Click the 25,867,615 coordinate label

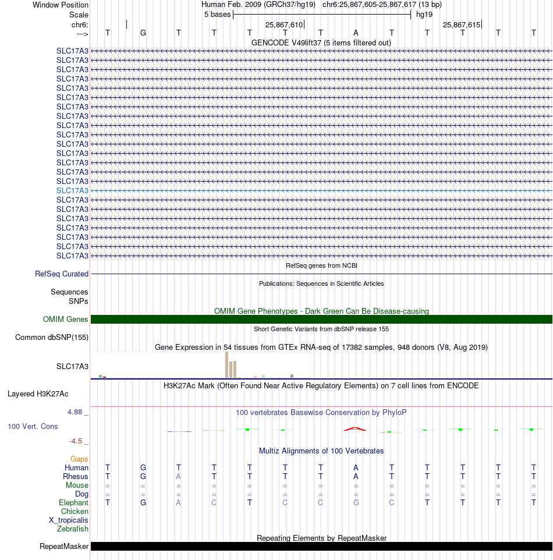[x=462, y=25]
